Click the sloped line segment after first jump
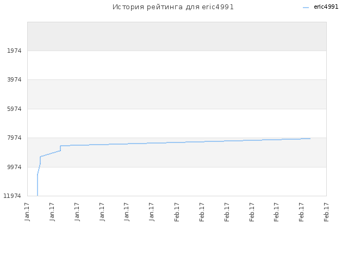 (51, 153)
